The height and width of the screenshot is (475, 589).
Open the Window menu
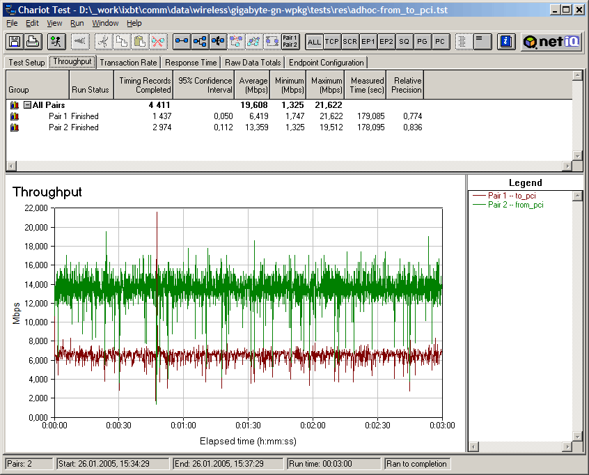tap(105, 23)
